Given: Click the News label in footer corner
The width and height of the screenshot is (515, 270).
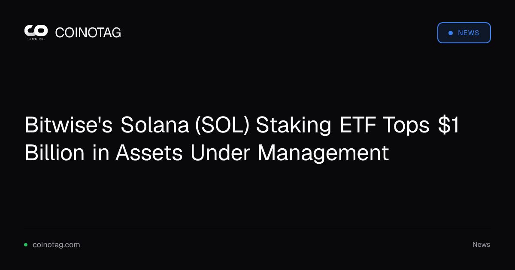Looking at the screenshot, I should (x=481, y=245).
